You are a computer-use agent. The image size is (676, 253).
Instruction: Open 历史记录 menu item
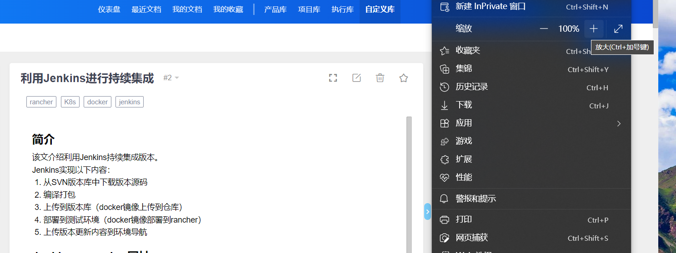pyautogui.click(x=531, y=87)
